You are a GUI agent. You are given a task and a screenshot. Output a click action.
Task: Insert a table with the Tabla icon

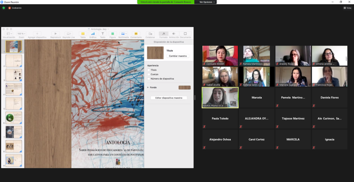coord(83,34)
